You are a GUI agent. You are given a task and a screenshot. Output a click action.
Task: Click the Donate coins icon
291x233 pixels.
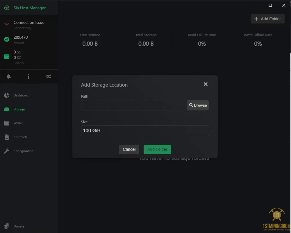click(x=7, y=226)
